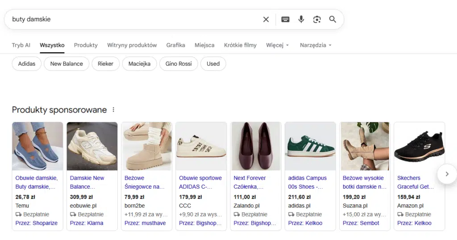Viewport: 457px width, 240px height.
Task: Click the 'Przez: Shoparize' link
Action: 37,223
